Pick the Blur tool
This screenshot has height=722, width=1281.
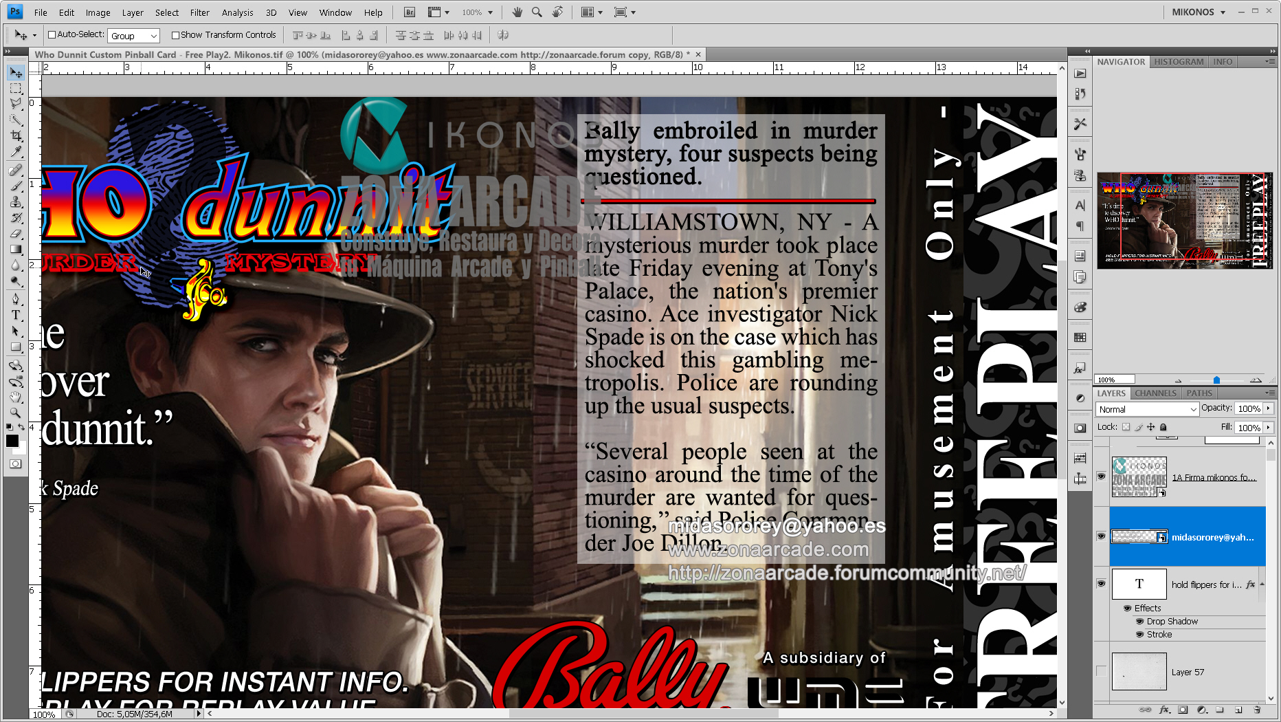click(16, 265)
